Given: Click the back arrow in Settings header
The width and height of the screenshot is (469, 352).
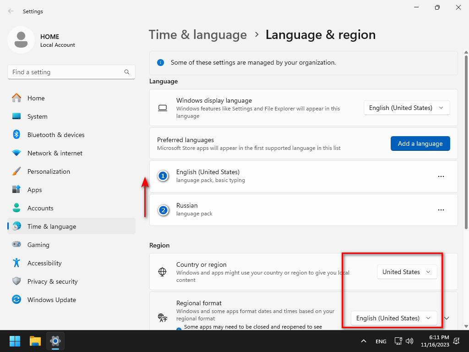Looking at the screenshot, I should (x=11, y=11).
